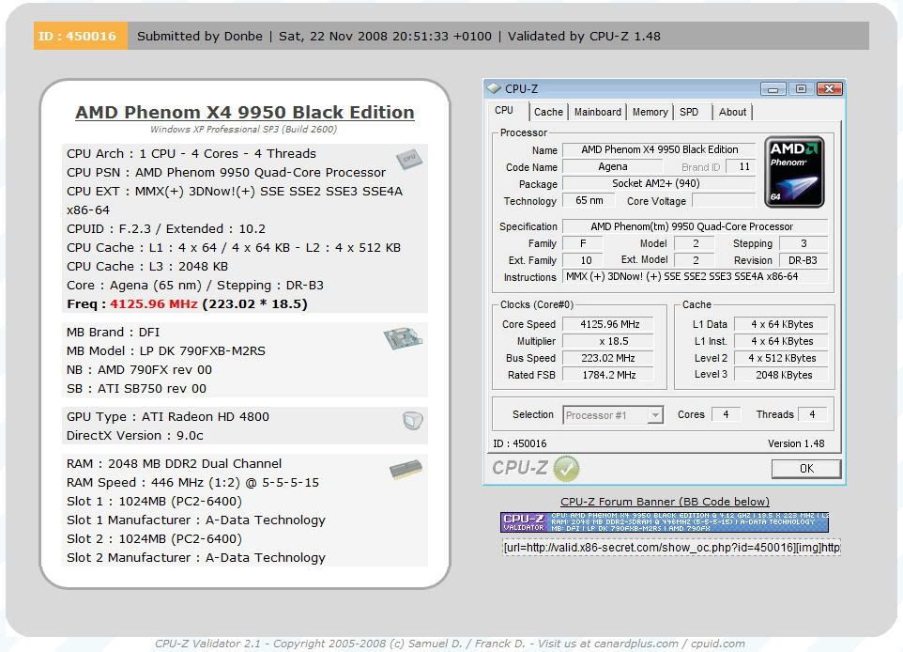Switch to the Cache tab
This screenshot has height=652, width=903.
[x=548, y=112]
